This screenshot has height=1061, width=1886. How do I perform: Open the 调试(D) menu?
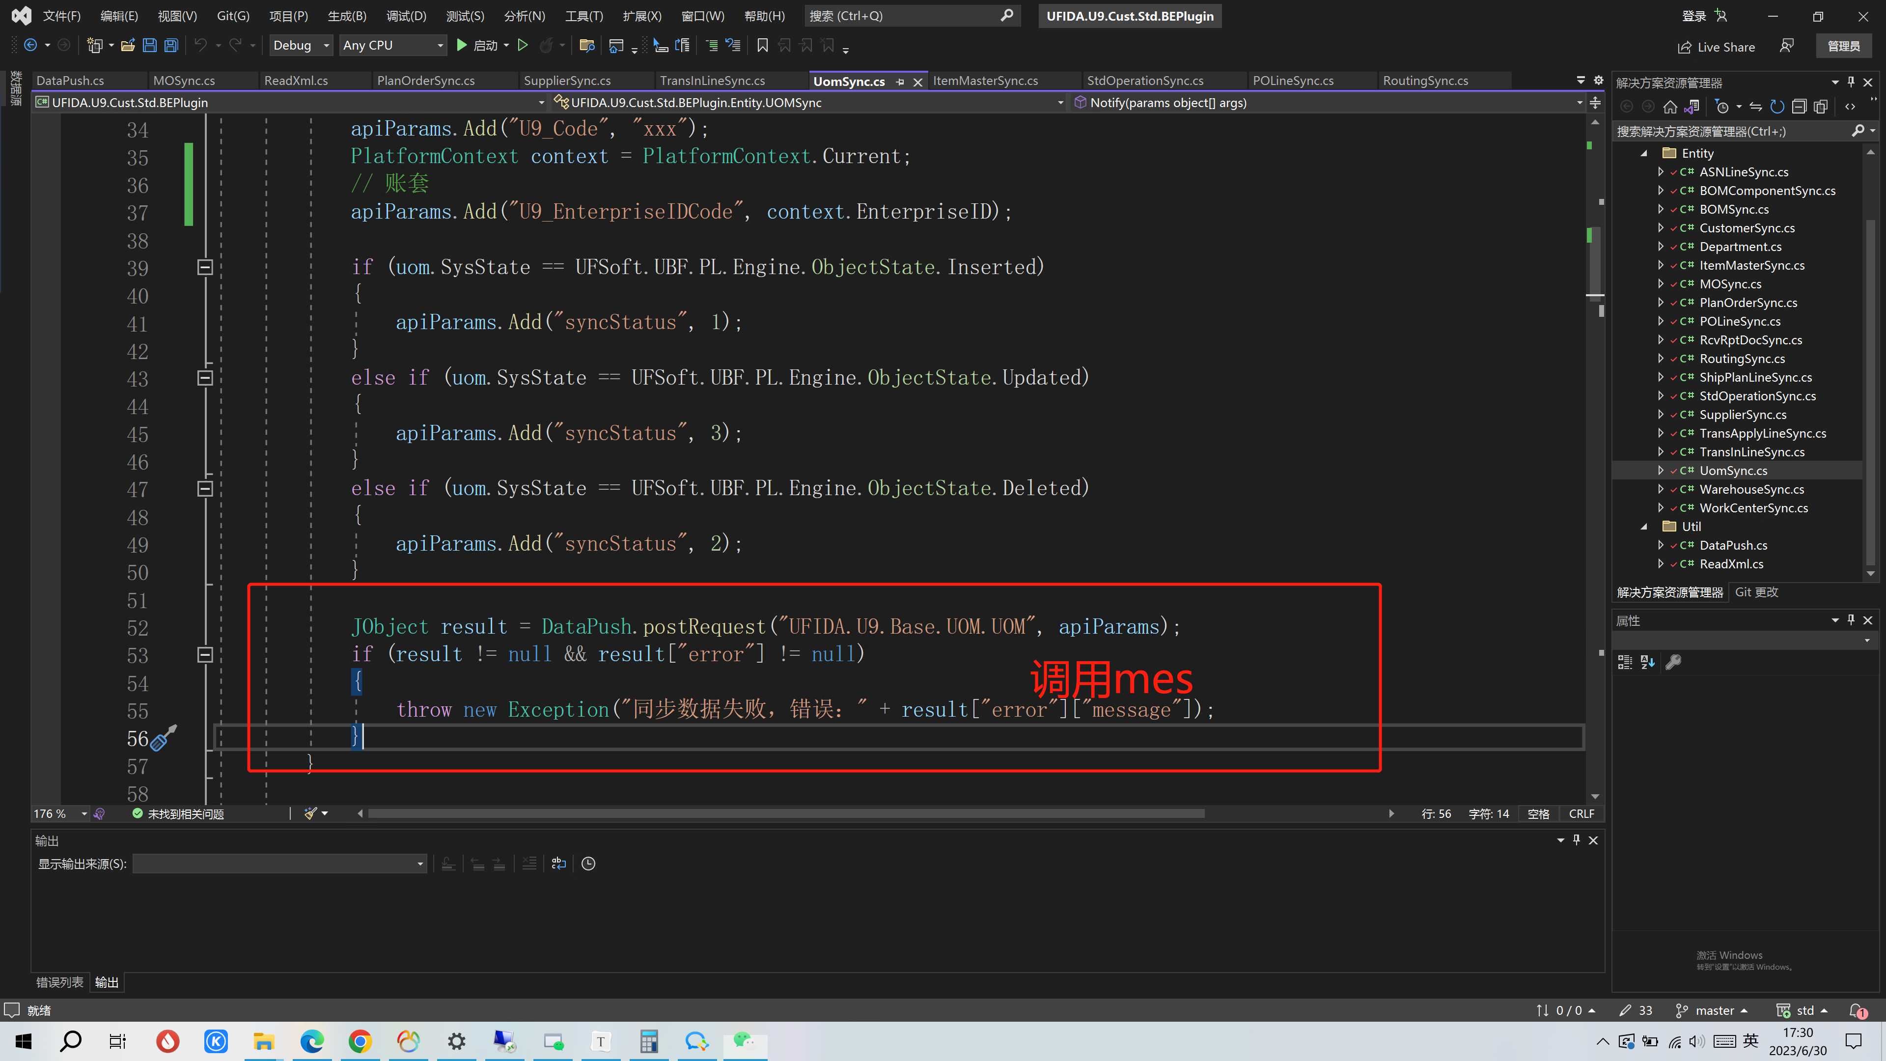point(406,16)
